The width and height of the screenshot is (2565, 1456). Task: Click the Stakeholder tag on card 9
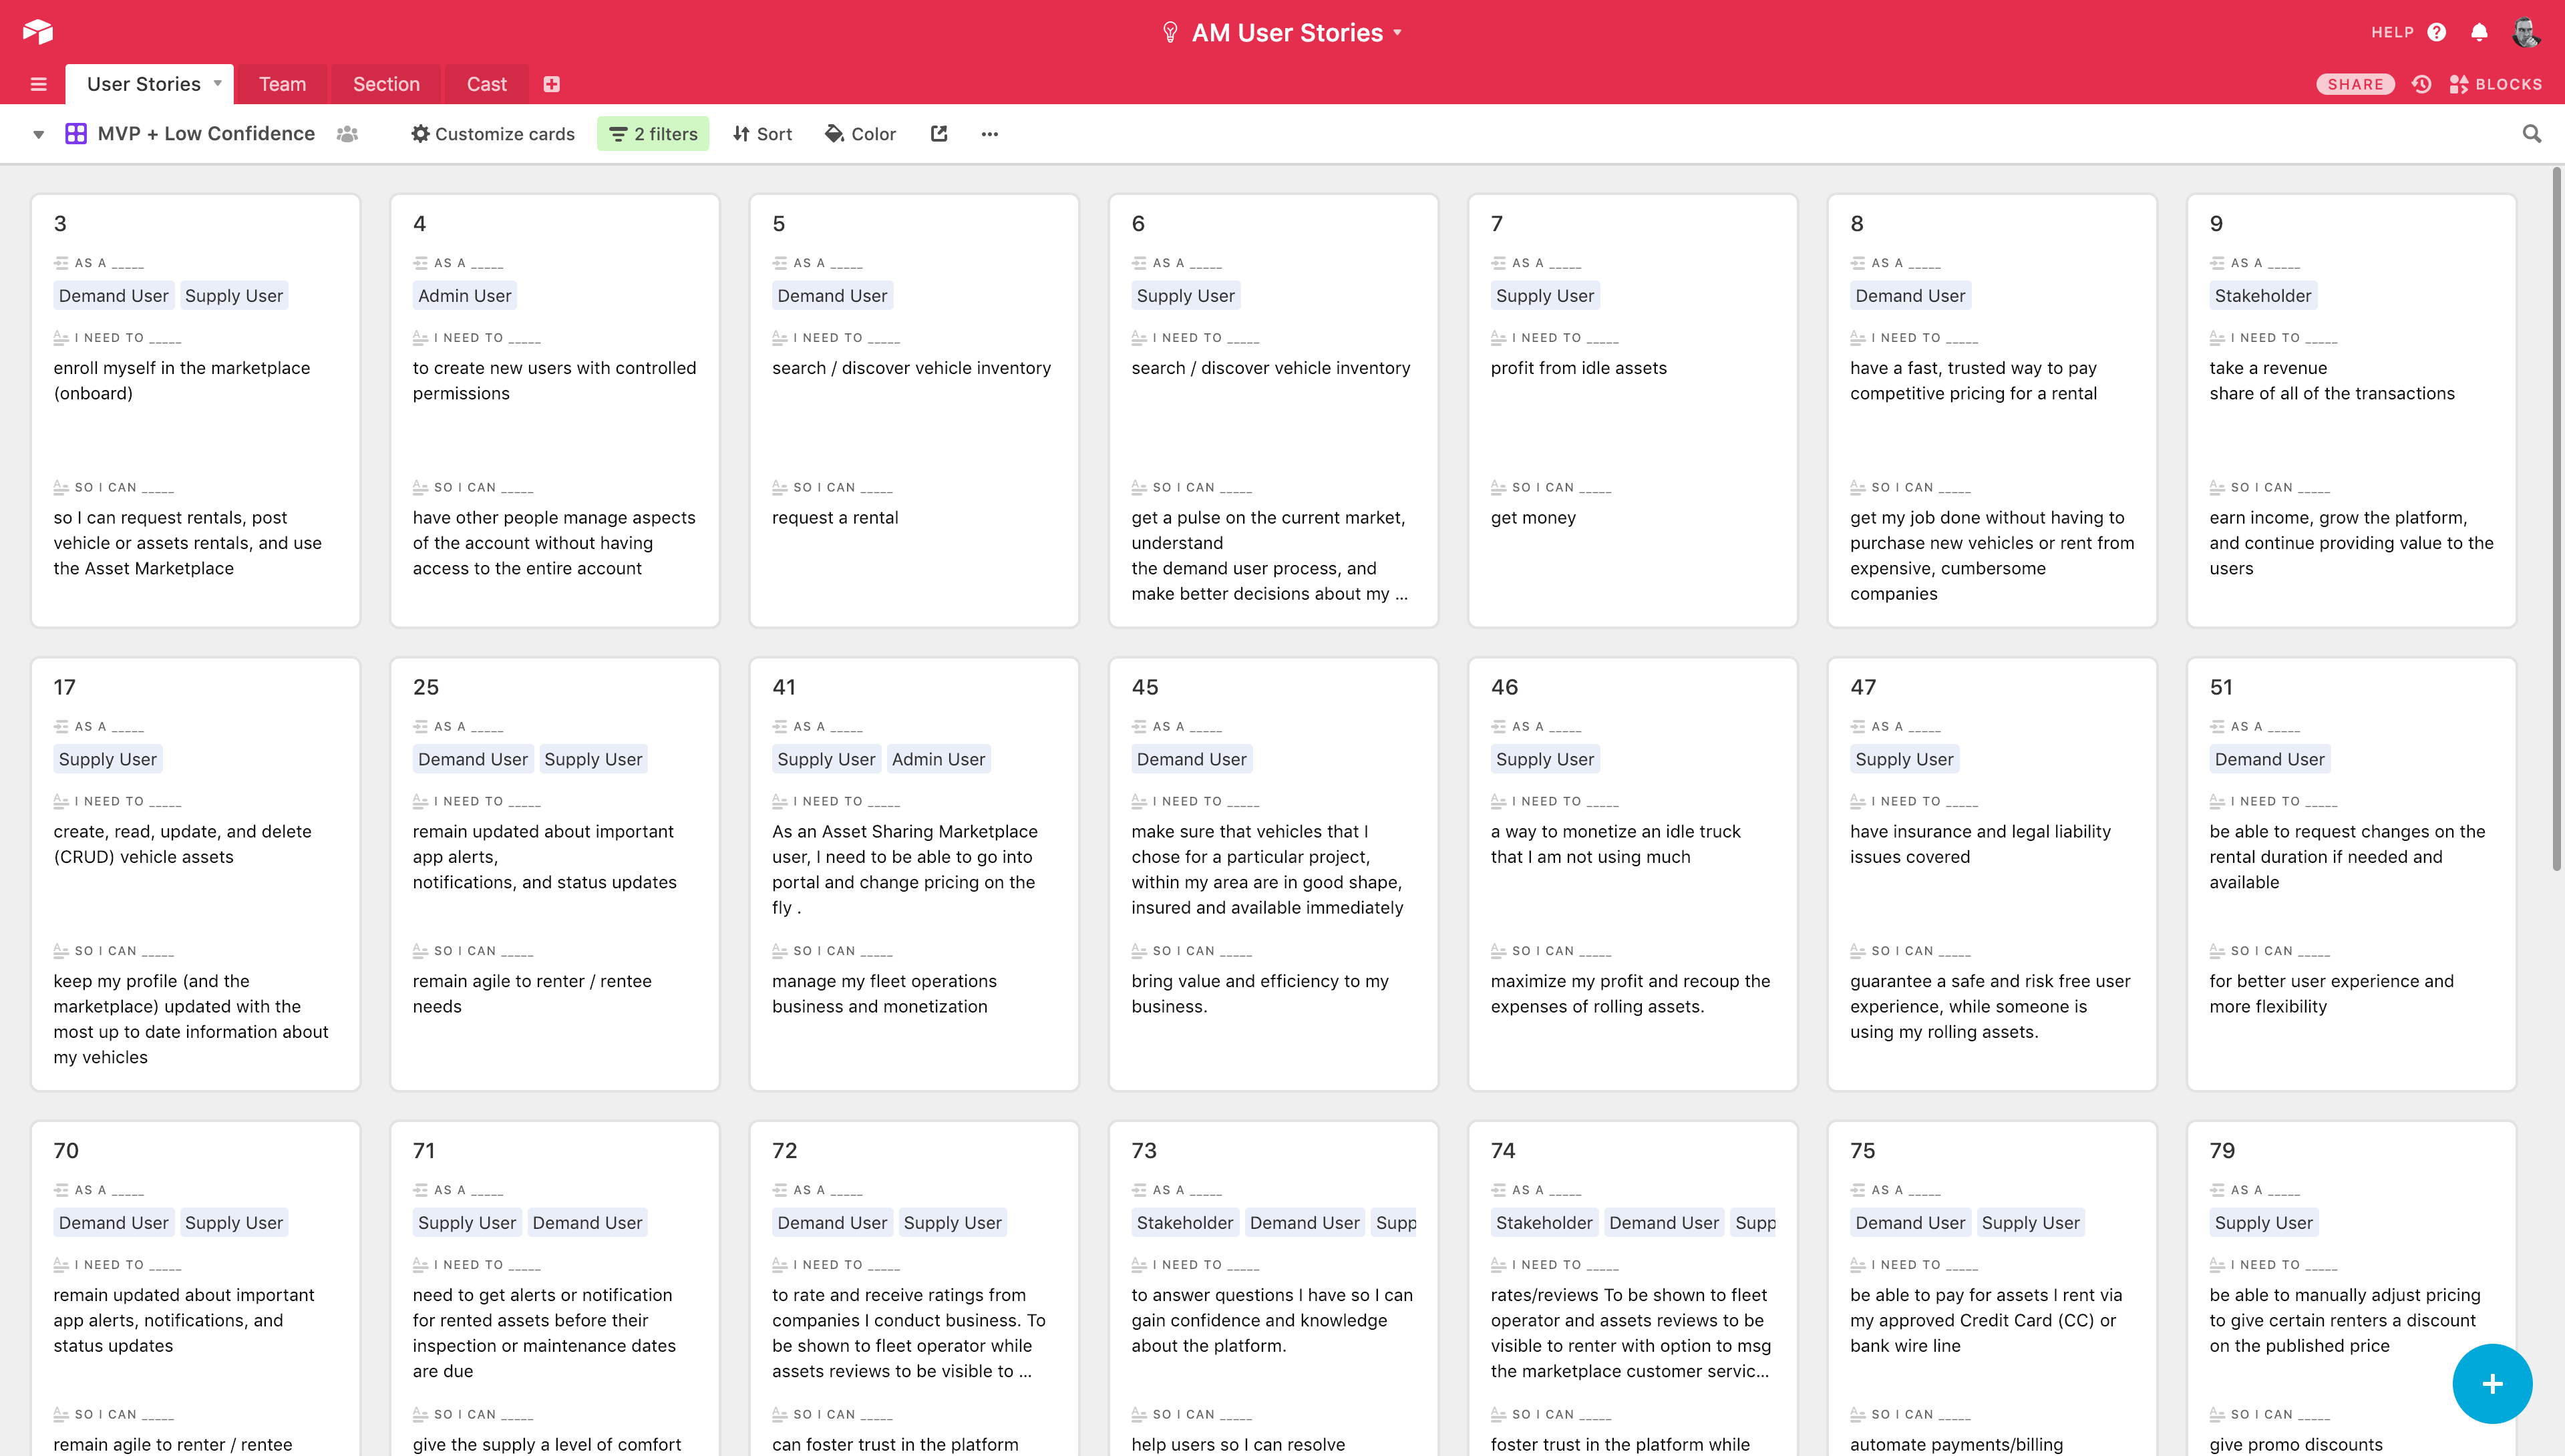(x=2262, y=295)
